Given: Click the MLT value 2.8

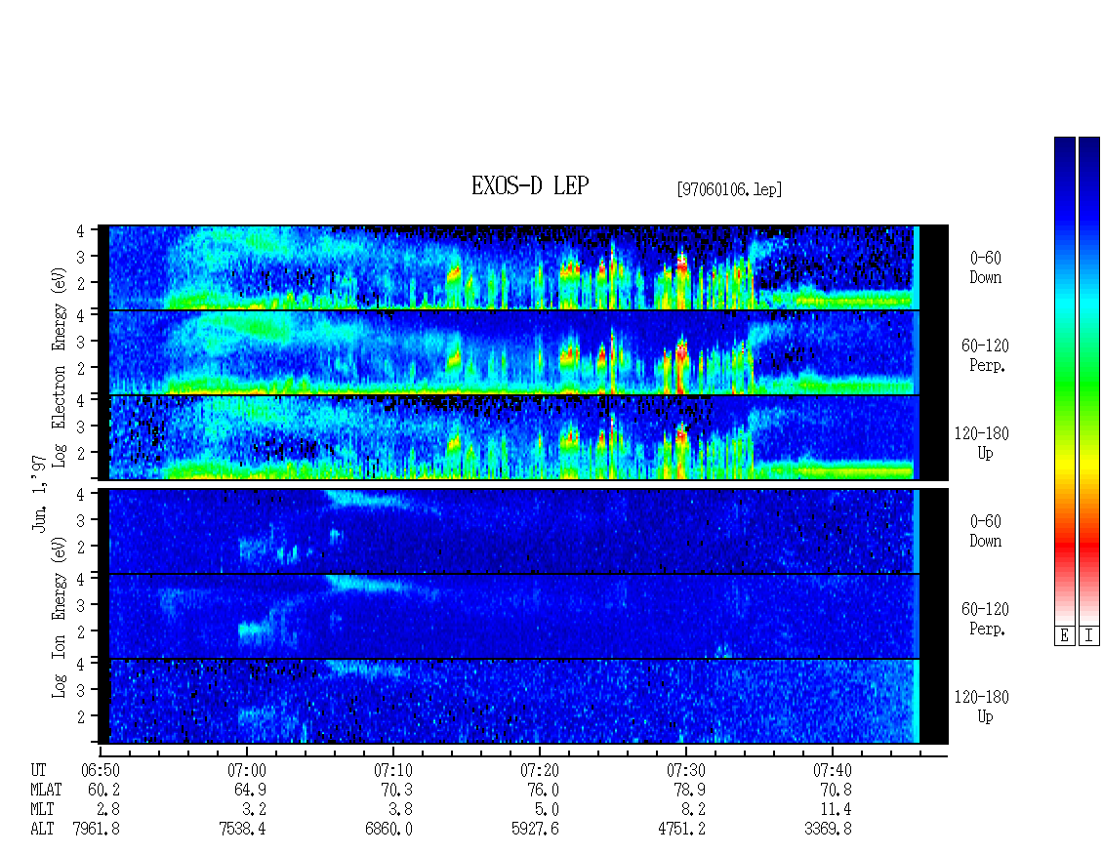Looking at the screenshot, I should tap(107, 810).
